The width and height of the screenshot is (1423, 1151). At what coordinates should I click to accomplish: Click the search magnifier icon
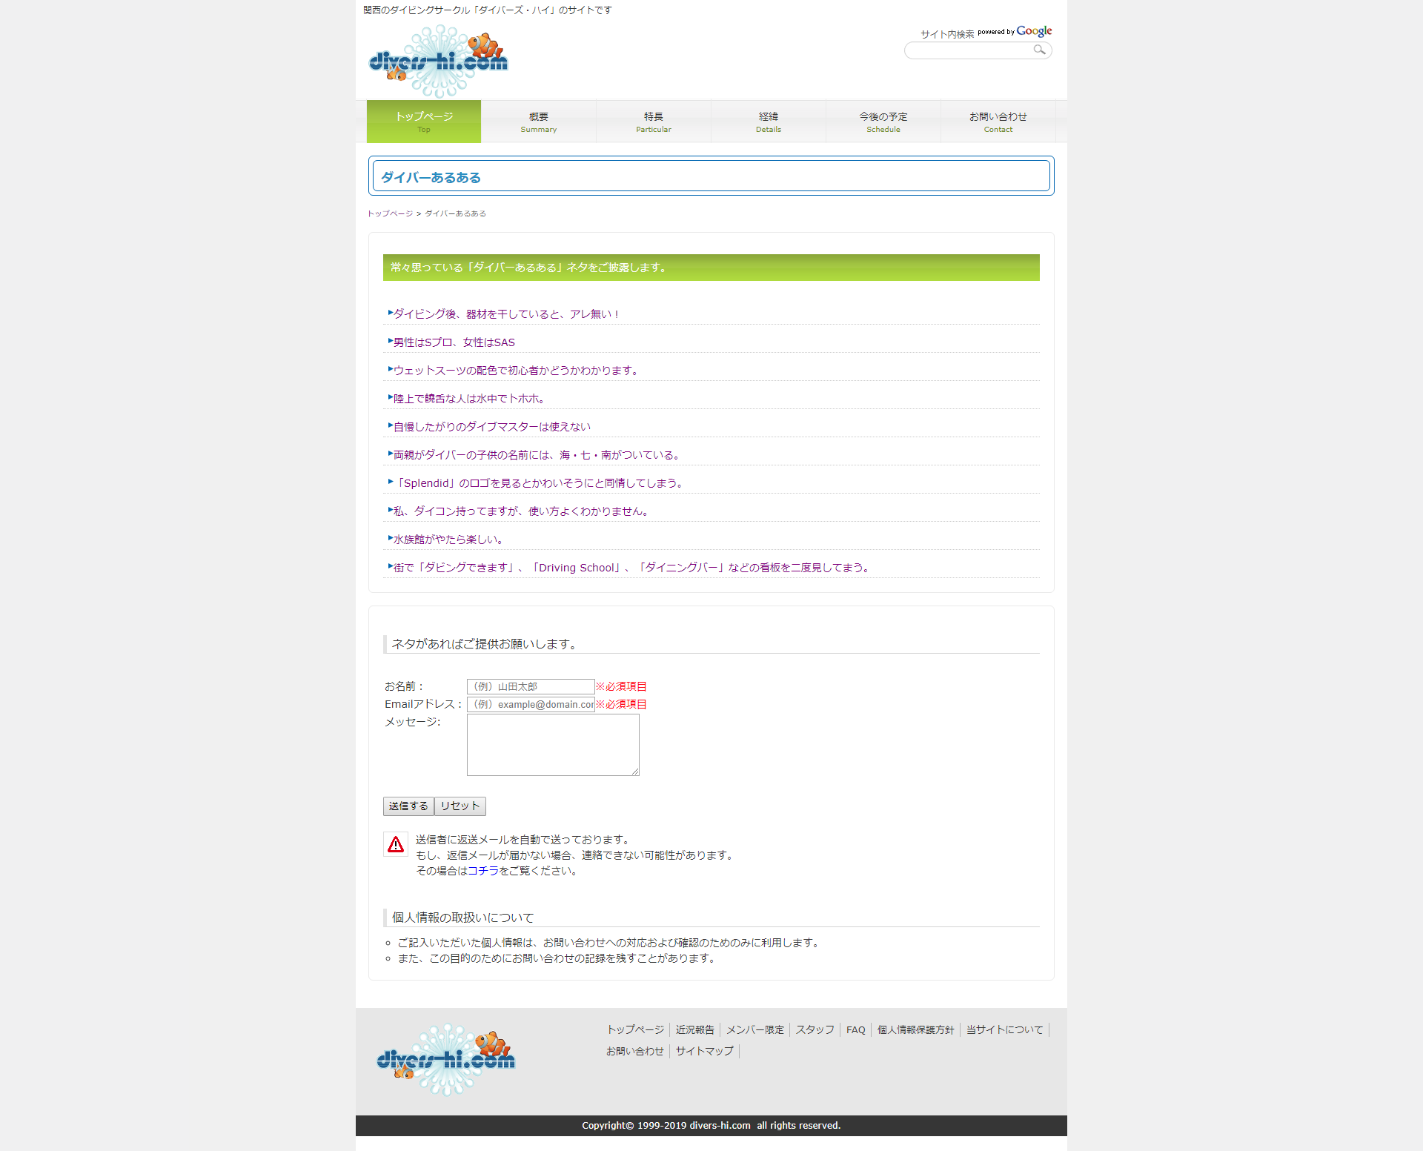pyautogui.click(x=1039, y=50)
